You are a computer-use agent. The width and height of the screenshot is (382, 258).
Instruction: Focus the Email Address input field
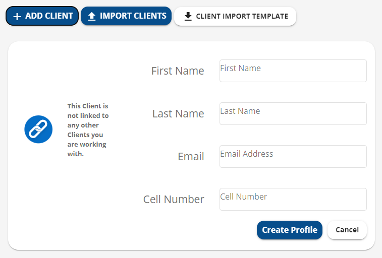(293, 156)
